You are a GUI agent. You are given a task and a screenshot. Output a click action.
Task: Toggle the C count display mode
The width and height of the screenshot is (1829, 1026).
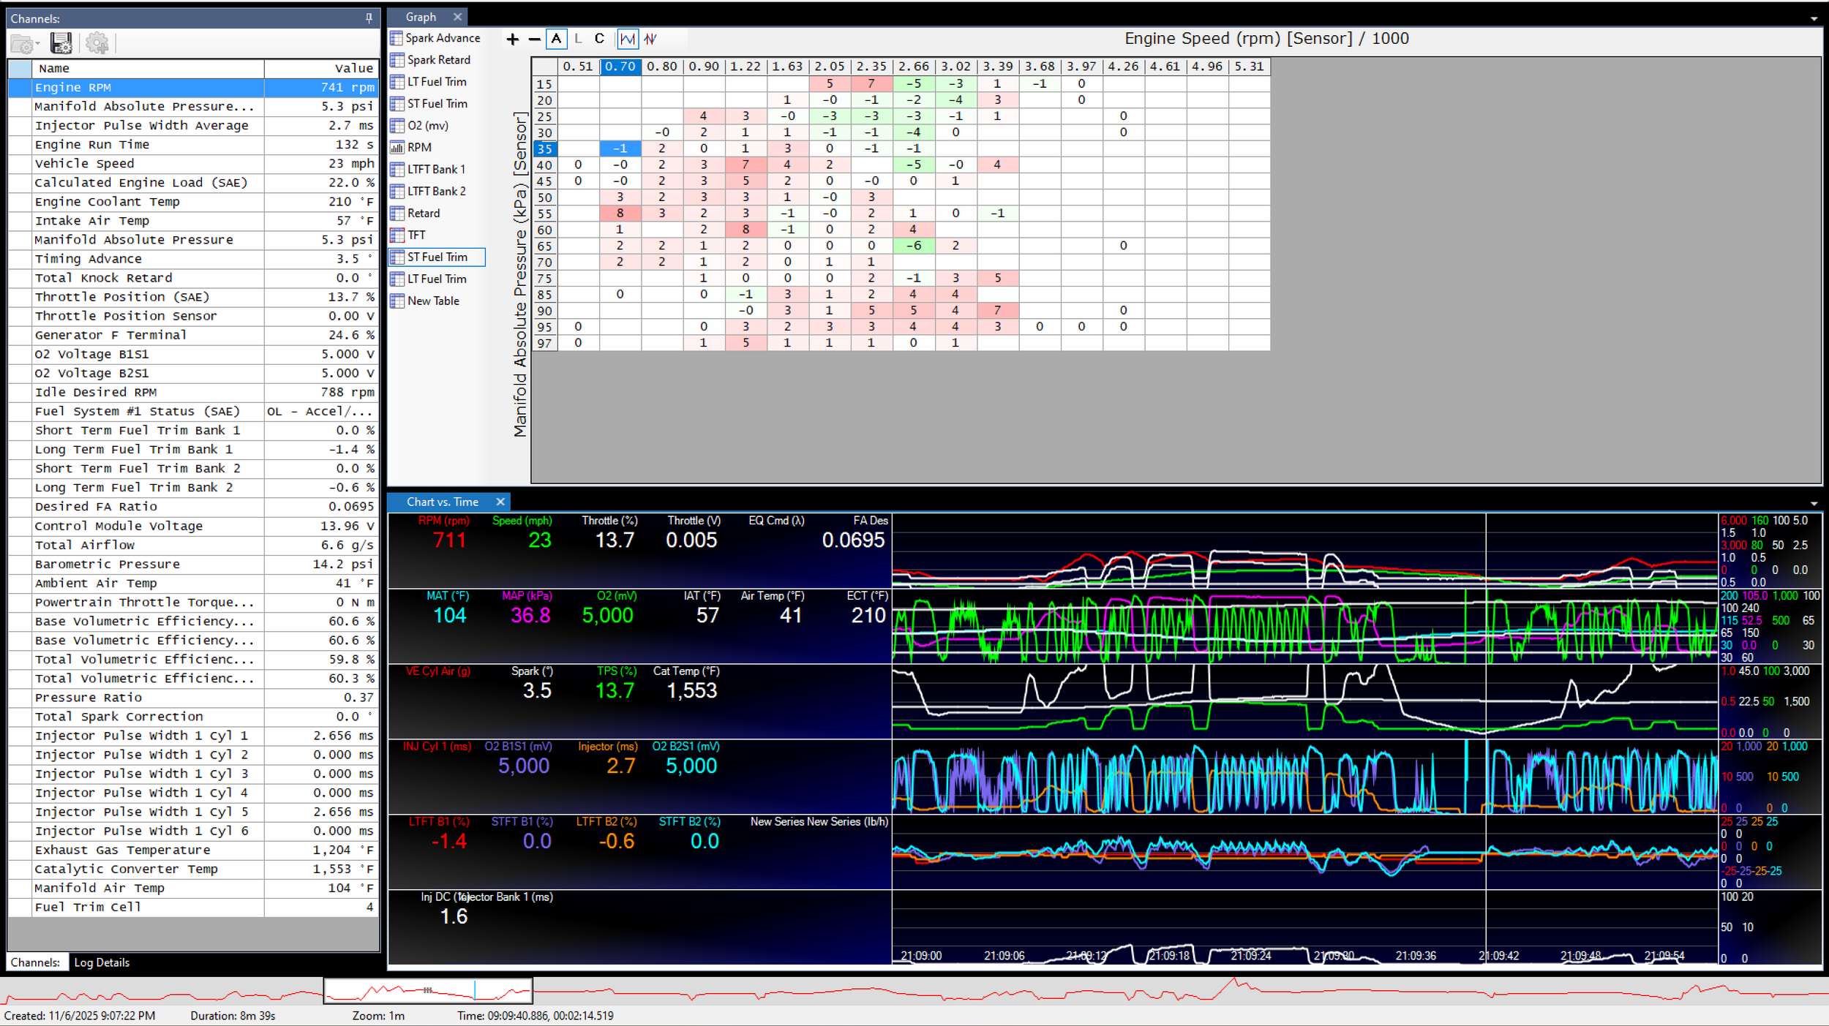point(599,39)
